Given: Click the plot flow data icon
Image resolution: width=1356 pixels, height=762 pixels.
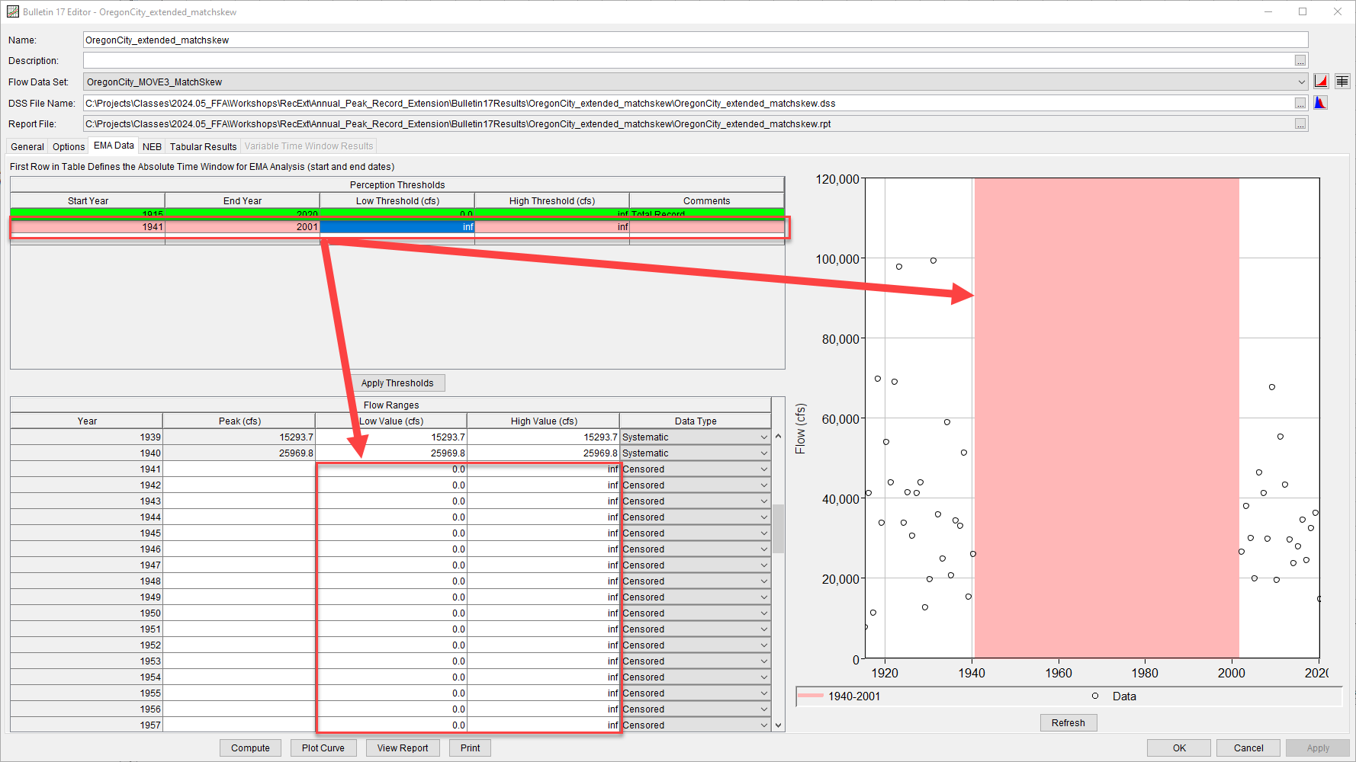Looking at the screenshot, I should (x=1321, y=82).
